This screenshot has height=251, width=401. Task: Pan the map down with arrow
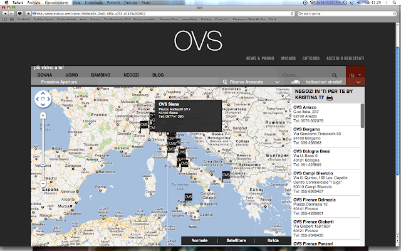click(43, 105)
